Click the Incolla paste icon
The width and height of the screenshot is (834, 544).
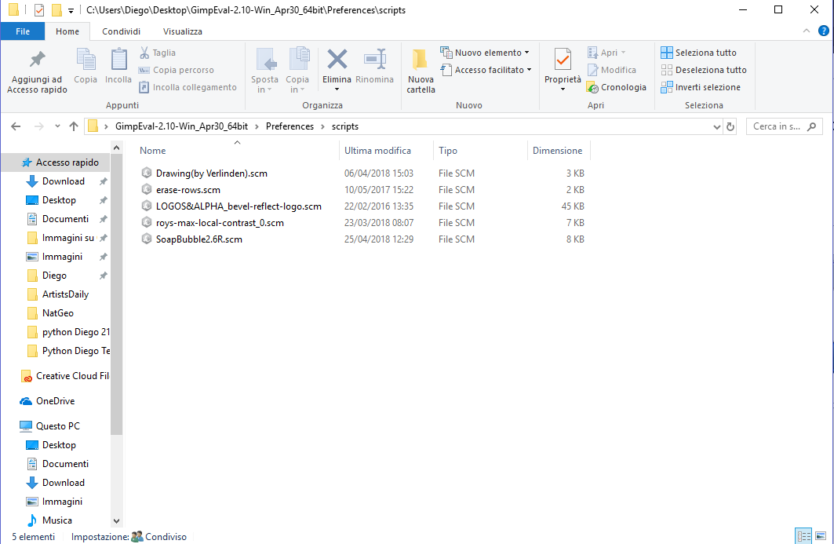(118, 66)
